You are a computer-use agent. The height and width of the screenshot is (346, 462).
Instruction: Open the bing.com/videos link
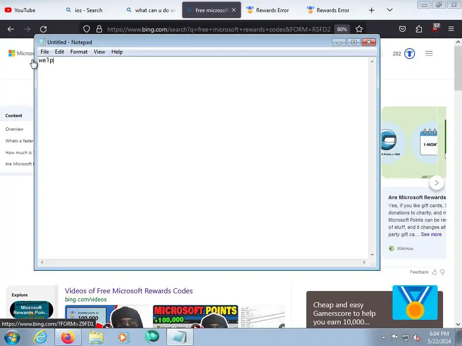coord(86,300)
